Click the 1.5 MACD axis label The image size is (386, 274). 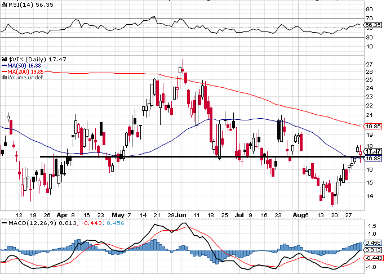click(372, 226)
